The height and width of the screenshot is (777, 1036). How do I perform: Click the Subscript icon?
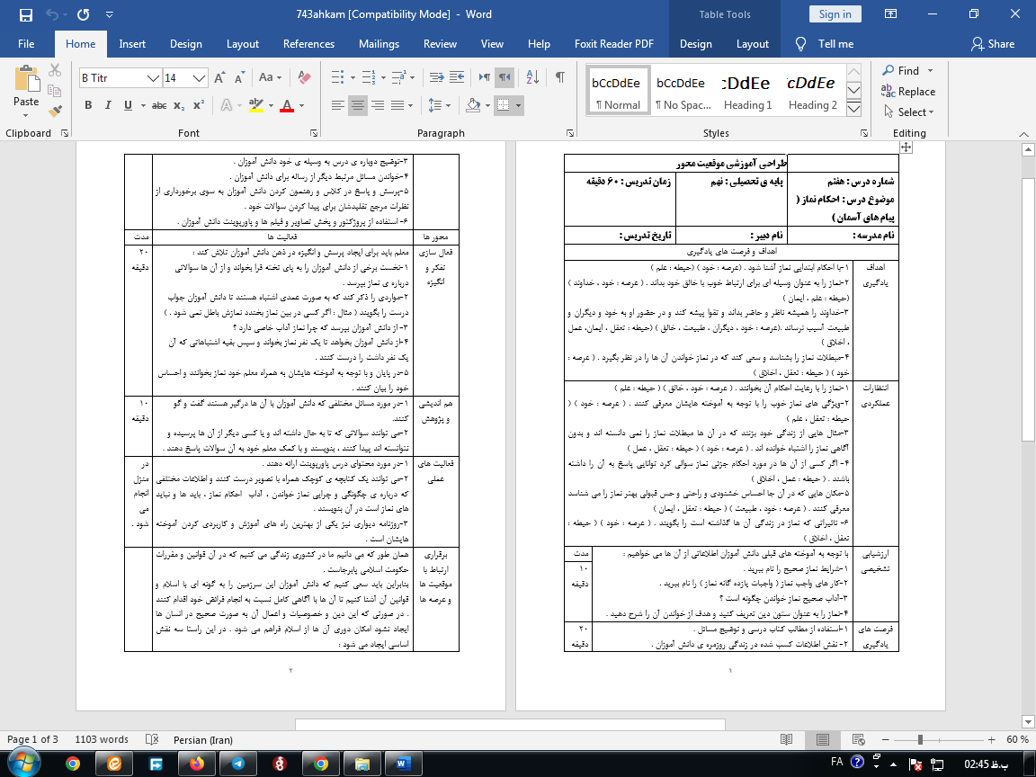(x=180, y=105)
